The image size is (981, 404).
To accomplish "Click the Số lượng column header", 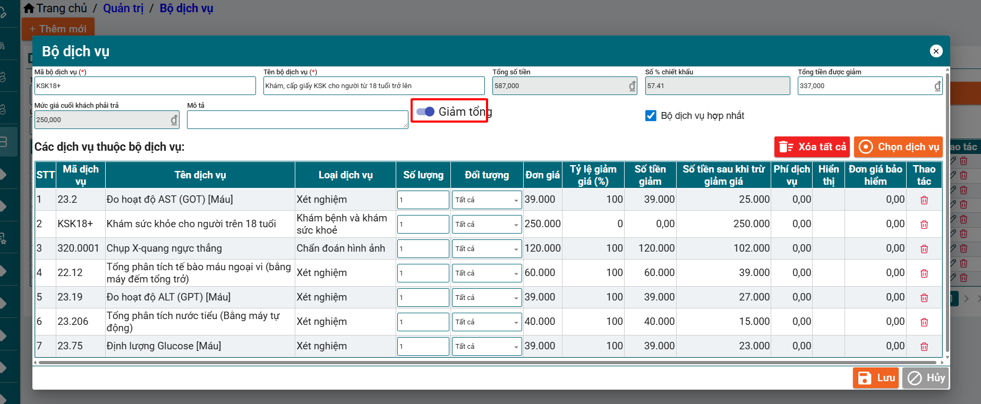I will [x=423, y=175].
